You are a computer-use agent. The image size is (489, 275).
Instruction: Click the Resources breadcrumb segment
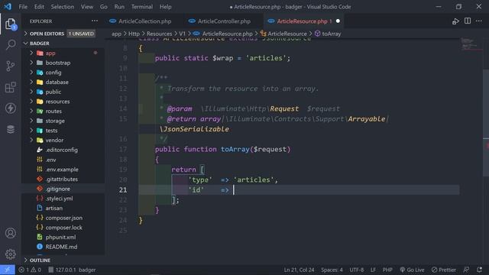point(159,34)
